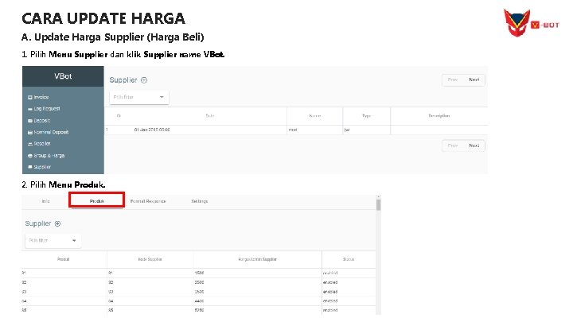Click the VBot sidebar header

click(x=63, y=76)
